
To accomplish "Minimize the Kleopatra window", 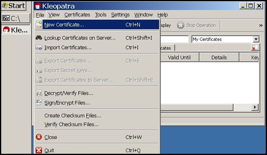I will tap(243, 6).
